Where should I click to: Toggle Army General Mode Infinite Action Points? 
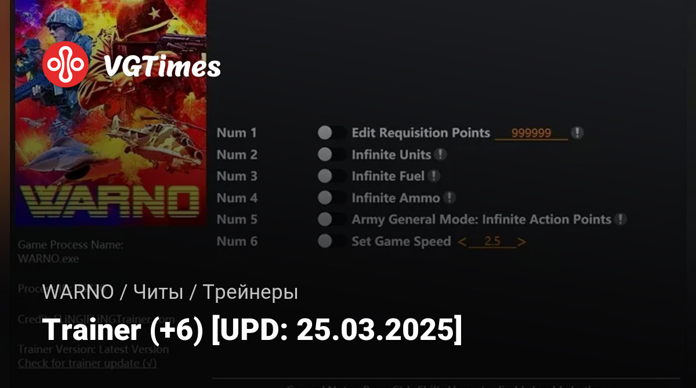click(332, 219)
